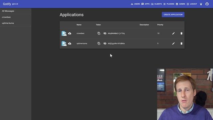Upload image for crowdsec app

coord(70,33)
